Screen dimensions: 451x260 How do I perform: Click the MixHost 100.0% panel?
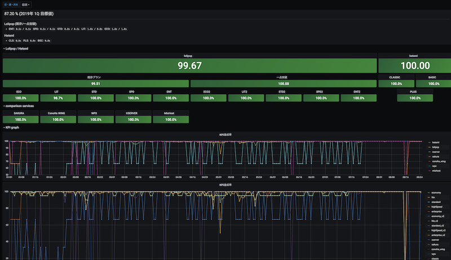(170, 119)
